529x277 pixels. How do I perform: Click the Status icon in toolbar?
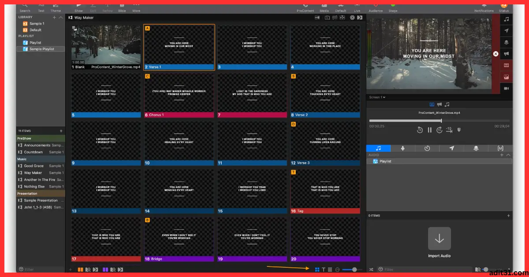point(503,7)
